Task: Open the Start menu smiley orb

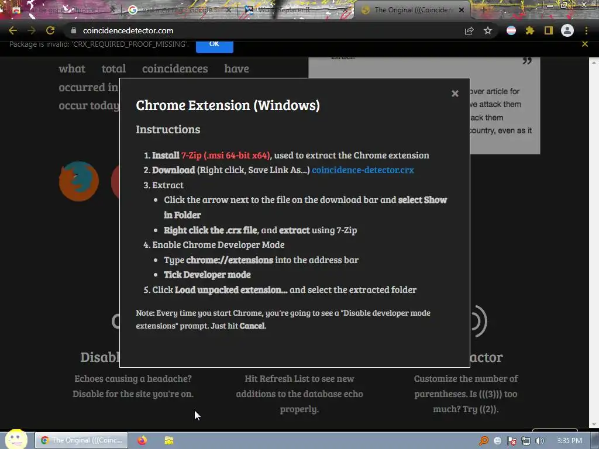Action: point(16,439)
